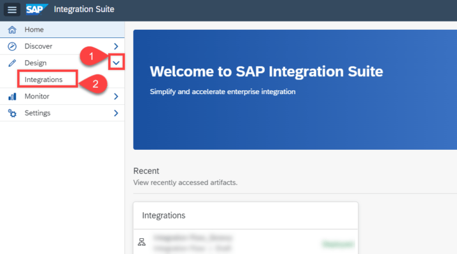Click the Design navigation label
Viewport: 457px width, 254px height.
[36, 63]
